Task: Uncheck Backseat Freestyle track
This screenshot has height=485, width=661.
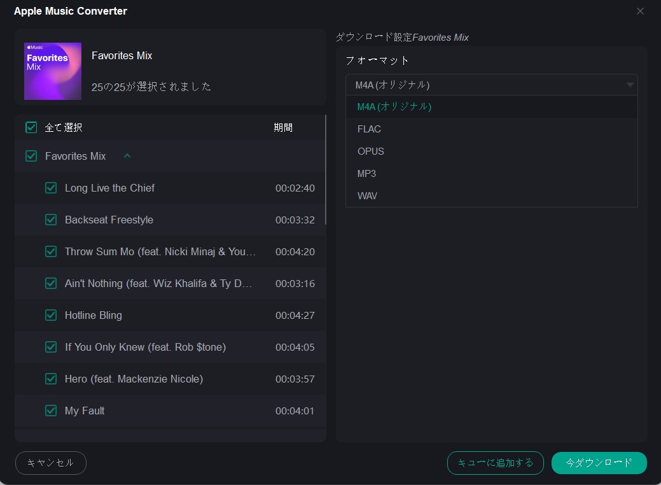Action: [51, 220]
